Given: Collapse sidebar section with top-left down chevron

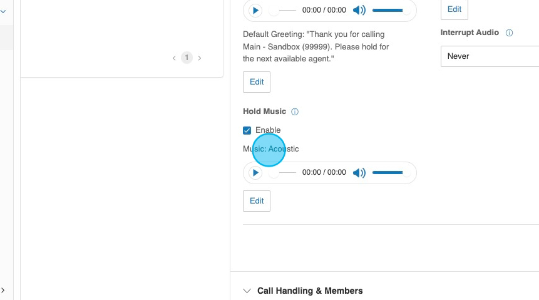Looking at the screenshot, I should click(x=3, y=11).
